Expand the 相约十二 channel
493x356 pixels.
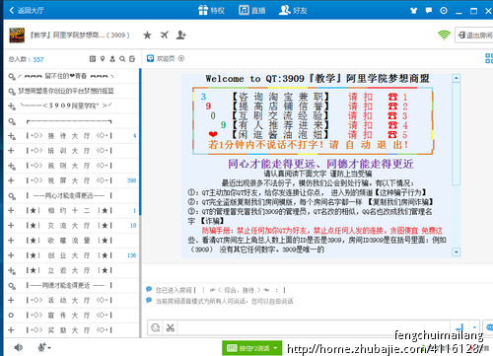point(11,210)
